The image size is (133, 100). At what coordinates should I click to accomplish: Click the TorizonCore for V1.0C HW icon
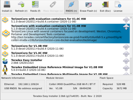[5, 54]
